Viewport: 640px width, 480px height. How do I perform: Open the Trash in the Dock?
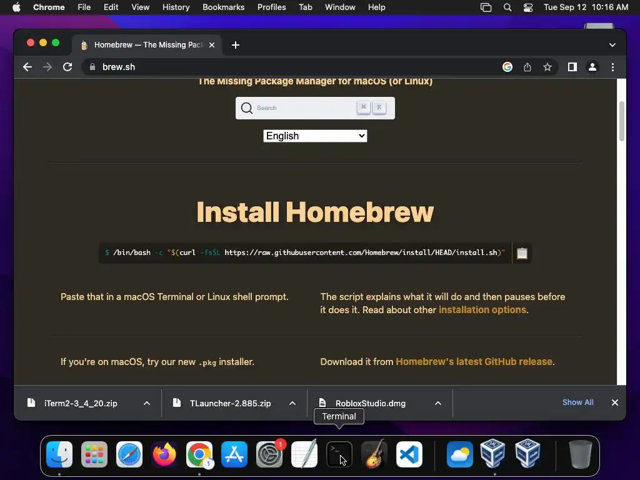[x=580, y=454]
